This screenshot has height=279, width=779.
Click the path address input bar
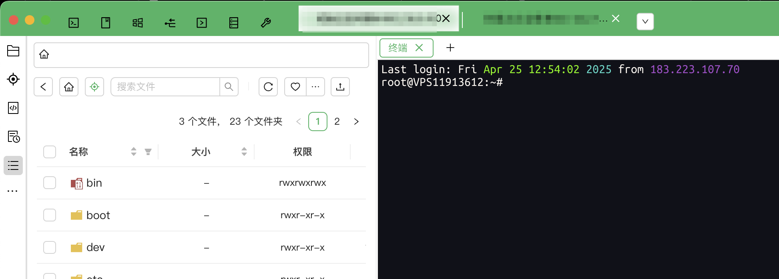point(201,55)
